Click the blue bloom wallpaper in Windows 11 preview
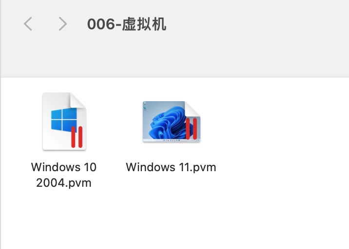The width and height of the screenshot is (349, 249). click(167, 122)
